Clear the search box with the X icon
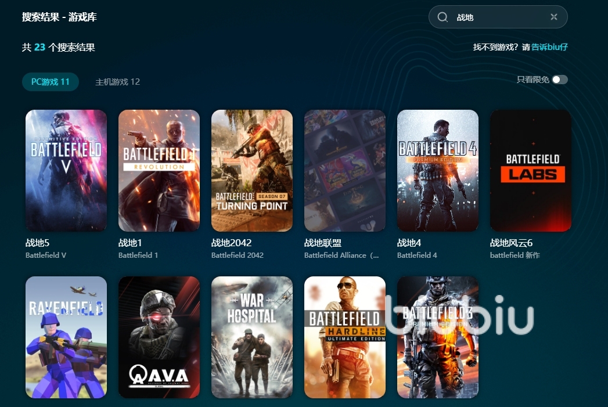The height and width of the screenshot is (407, 608). click(x=554, y=17)
